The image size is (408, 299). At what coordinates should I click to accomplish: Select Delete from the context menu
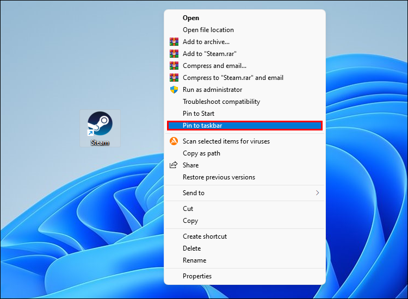tap(245, 248)
